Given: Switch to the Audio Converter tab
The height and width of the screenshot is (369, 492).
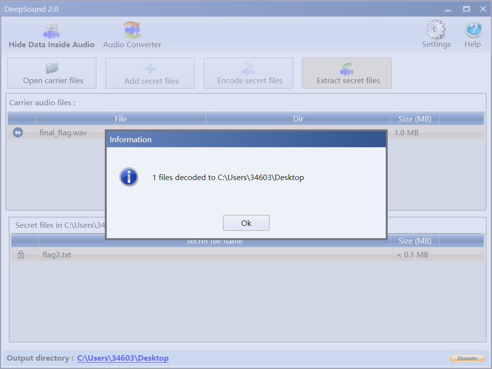Looking at the screenshot, I should click(x=132, y=35).
